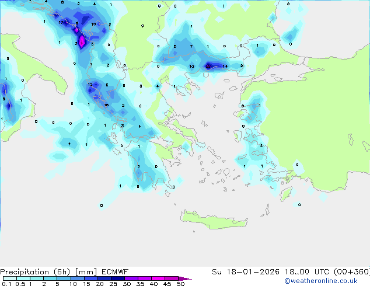Image resolution: width=370 pixels, height=286 pixels.
Task: Click the "(6h)" interval label
Action: point(62,272)
